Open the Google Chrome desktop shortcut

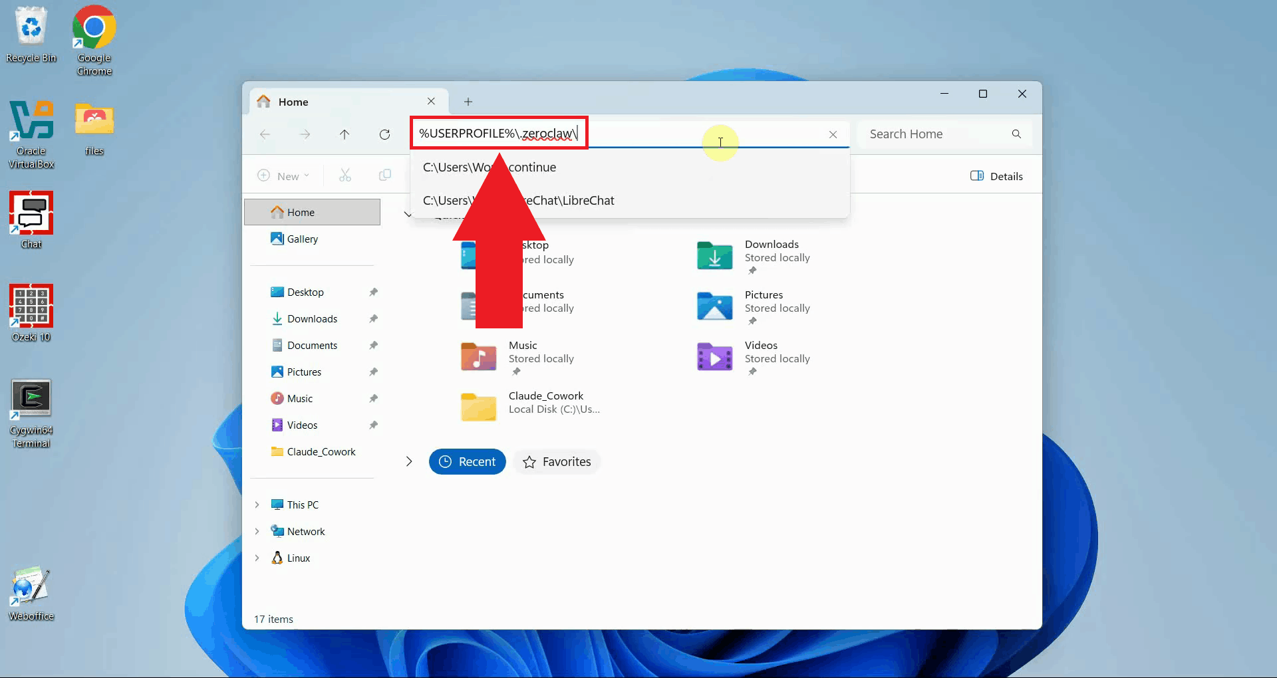tap(94, 40)
